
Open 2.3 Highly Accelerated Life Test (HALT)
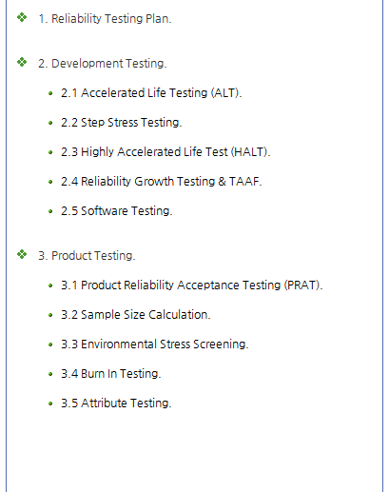[x=165, y=152]
